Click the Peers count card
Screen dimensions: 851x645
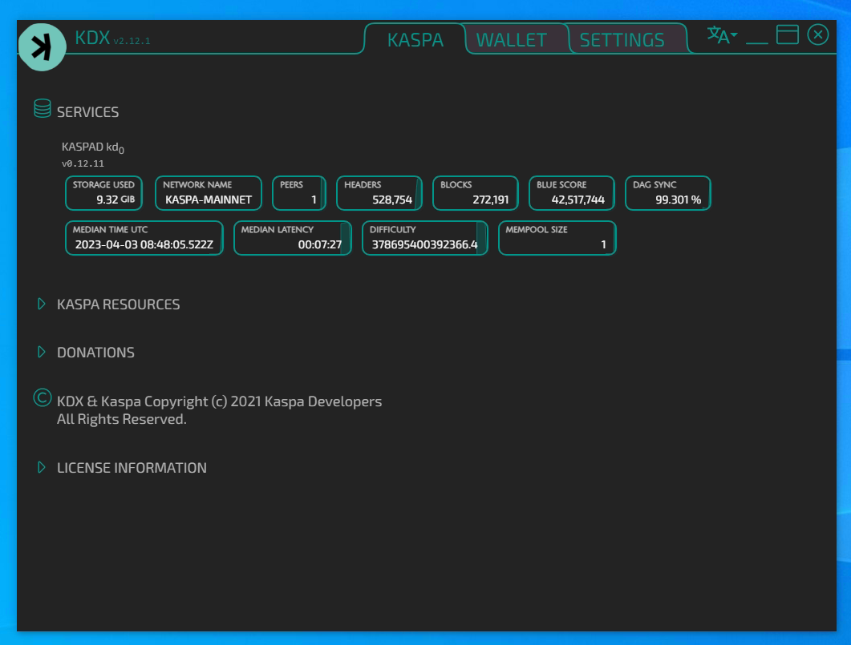coord(299,193)
